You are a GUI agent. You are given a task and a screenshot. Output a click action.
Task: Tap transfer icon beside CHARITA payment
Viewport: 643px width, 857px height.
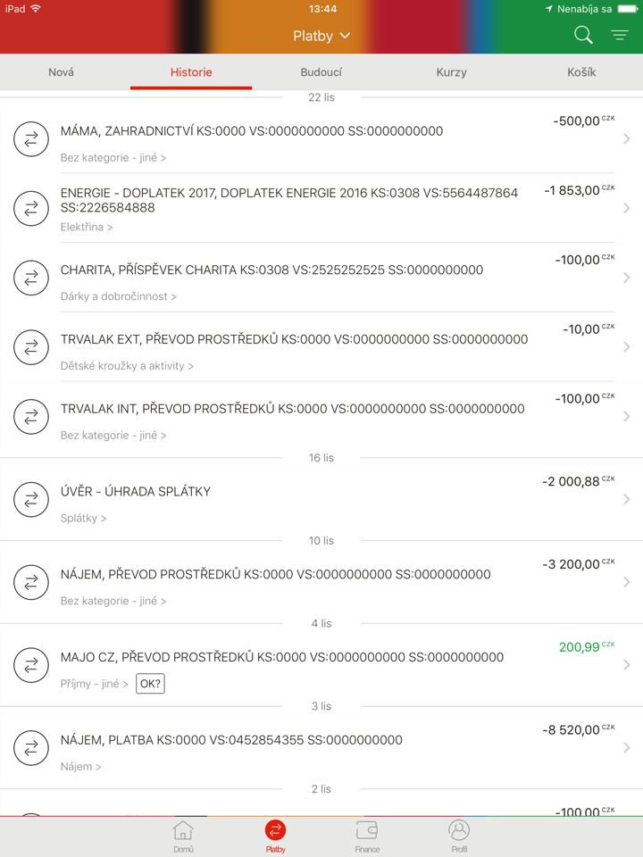(x=31, y=278)
